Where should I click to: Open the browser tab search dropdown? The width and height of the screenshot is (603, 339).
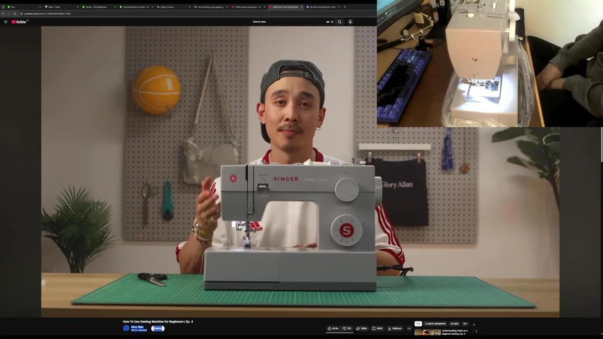pos(3,7)
